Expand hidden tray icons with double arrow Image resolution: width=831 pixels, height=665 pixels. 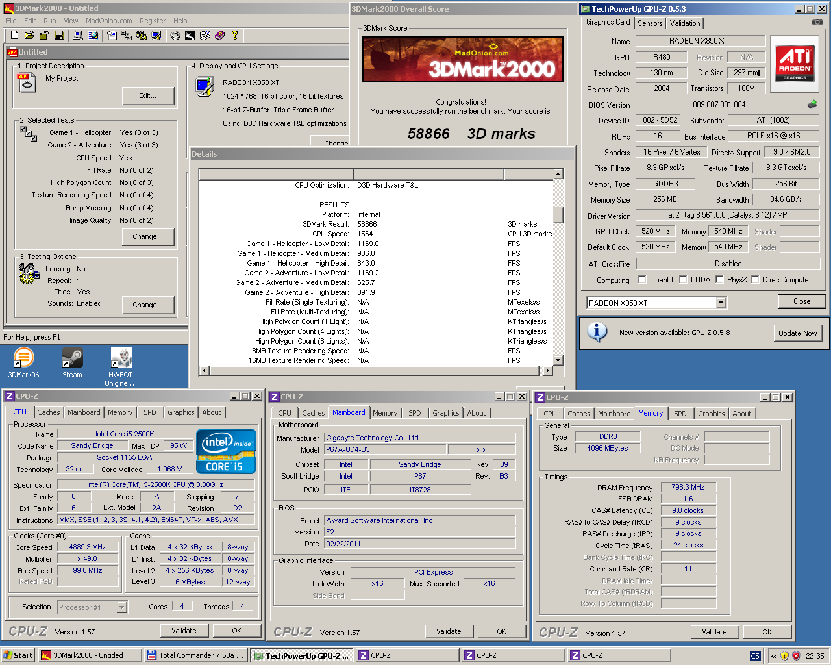click(x=773, y=655)
